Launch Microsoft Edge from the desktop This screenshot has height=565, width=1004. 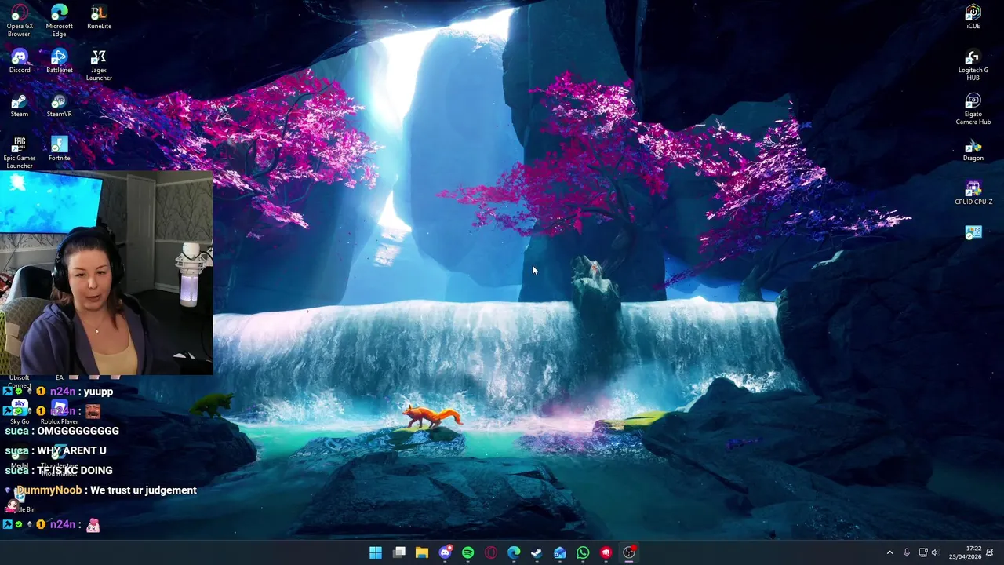click(x=60, y=20)
